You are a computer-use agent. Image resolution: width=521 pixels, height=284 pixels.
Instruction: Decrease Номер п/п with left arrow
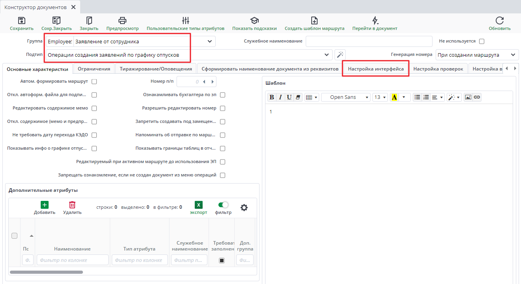[204, 82]
